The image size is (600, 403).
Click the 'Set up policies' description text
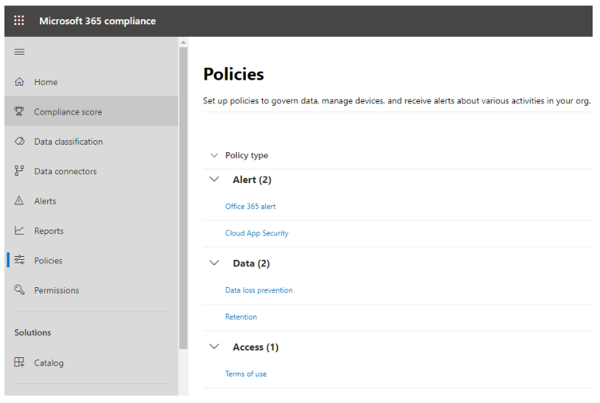397,100
